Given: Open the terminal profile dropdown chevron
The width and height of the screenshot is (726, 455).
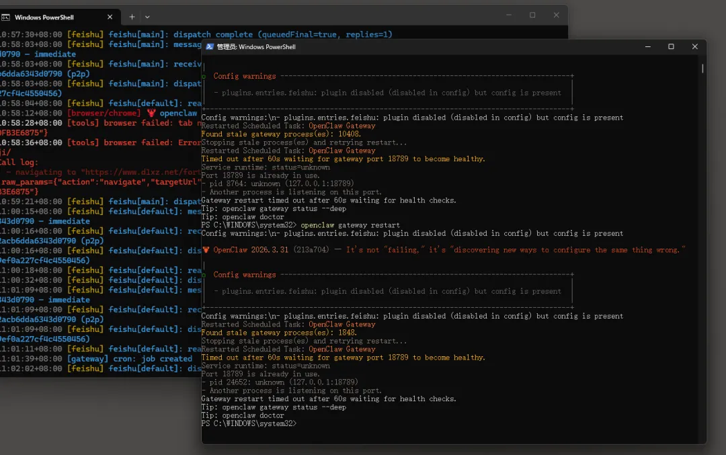Looking at the screenshot, I should pyautogui.click(x=147, y=17).
